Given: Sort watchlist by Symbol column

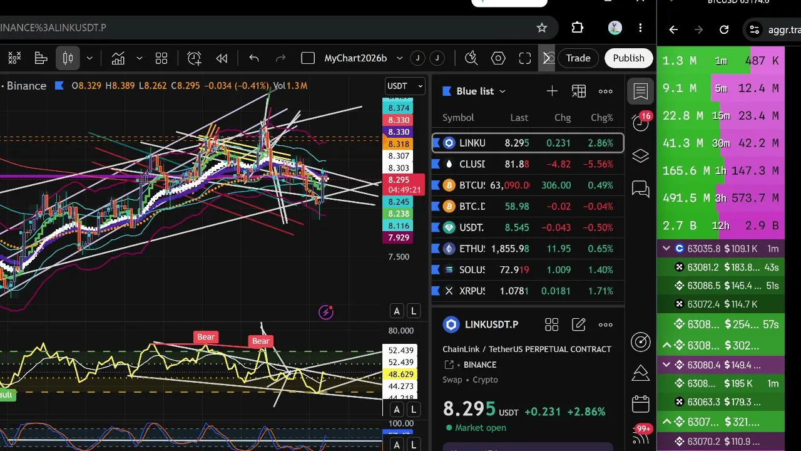Looking at the screenshot, I should point(458,118).
